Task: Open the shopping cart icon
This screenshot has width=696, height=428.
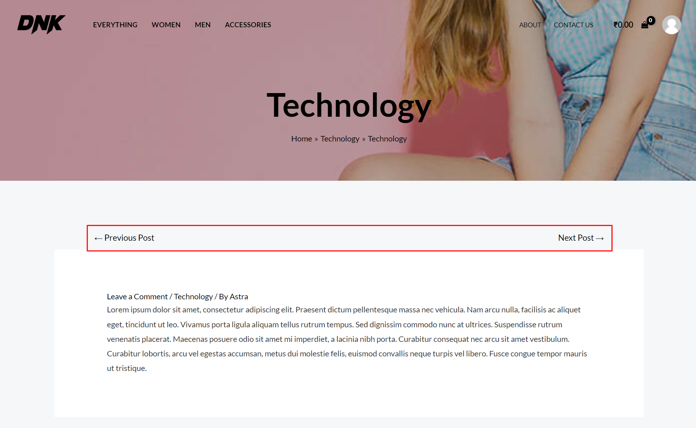Action: [x=645, y=25]
